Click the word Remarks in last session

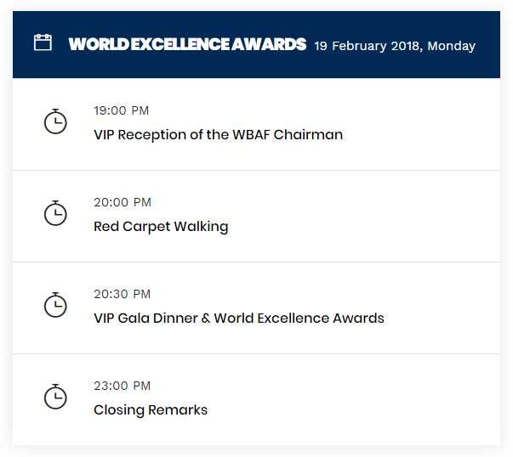[x=178, y=410]
